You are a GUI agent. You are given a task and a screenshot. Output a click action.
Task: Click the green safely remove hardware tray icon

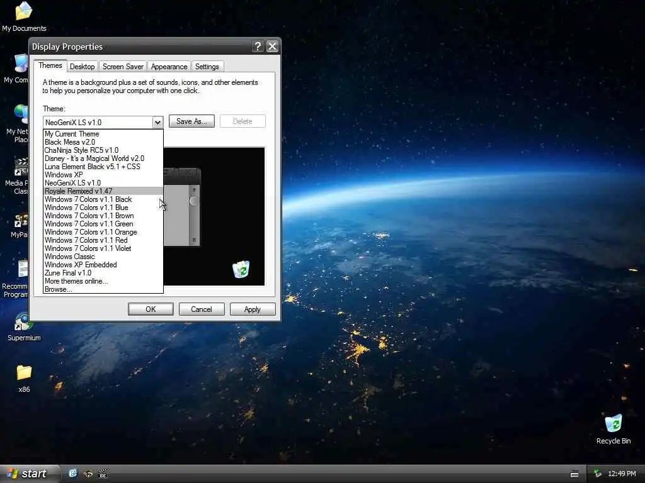(x=598, y=474)
